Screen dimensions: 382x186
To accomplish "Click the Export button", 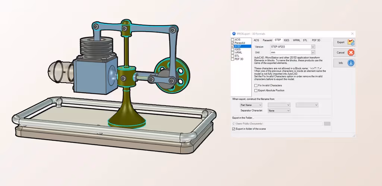I will point(344,42).
